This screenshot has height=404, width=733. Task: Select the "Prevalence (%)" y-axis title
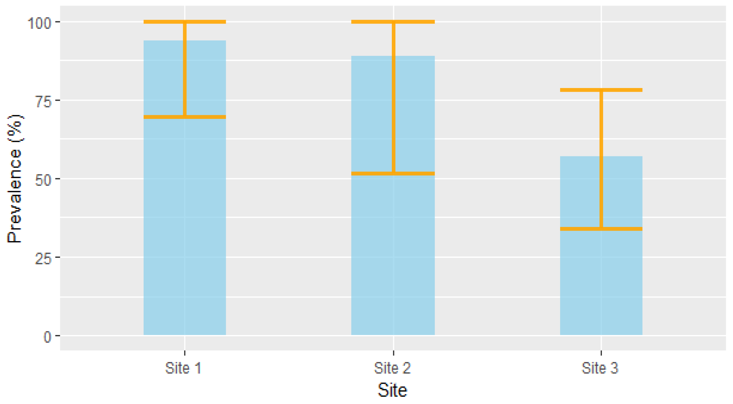pyautogui.click(x=15, y=178)
